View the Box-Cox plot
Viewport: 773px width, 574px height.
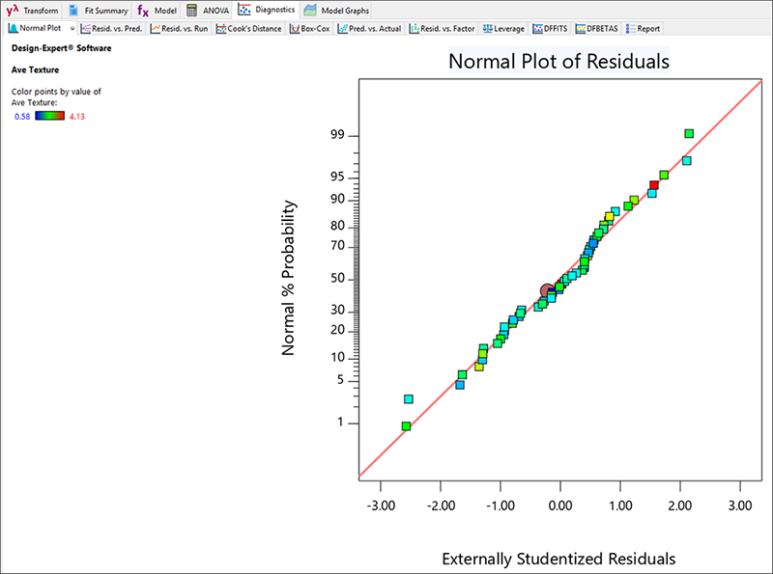(x=309, y=29)
